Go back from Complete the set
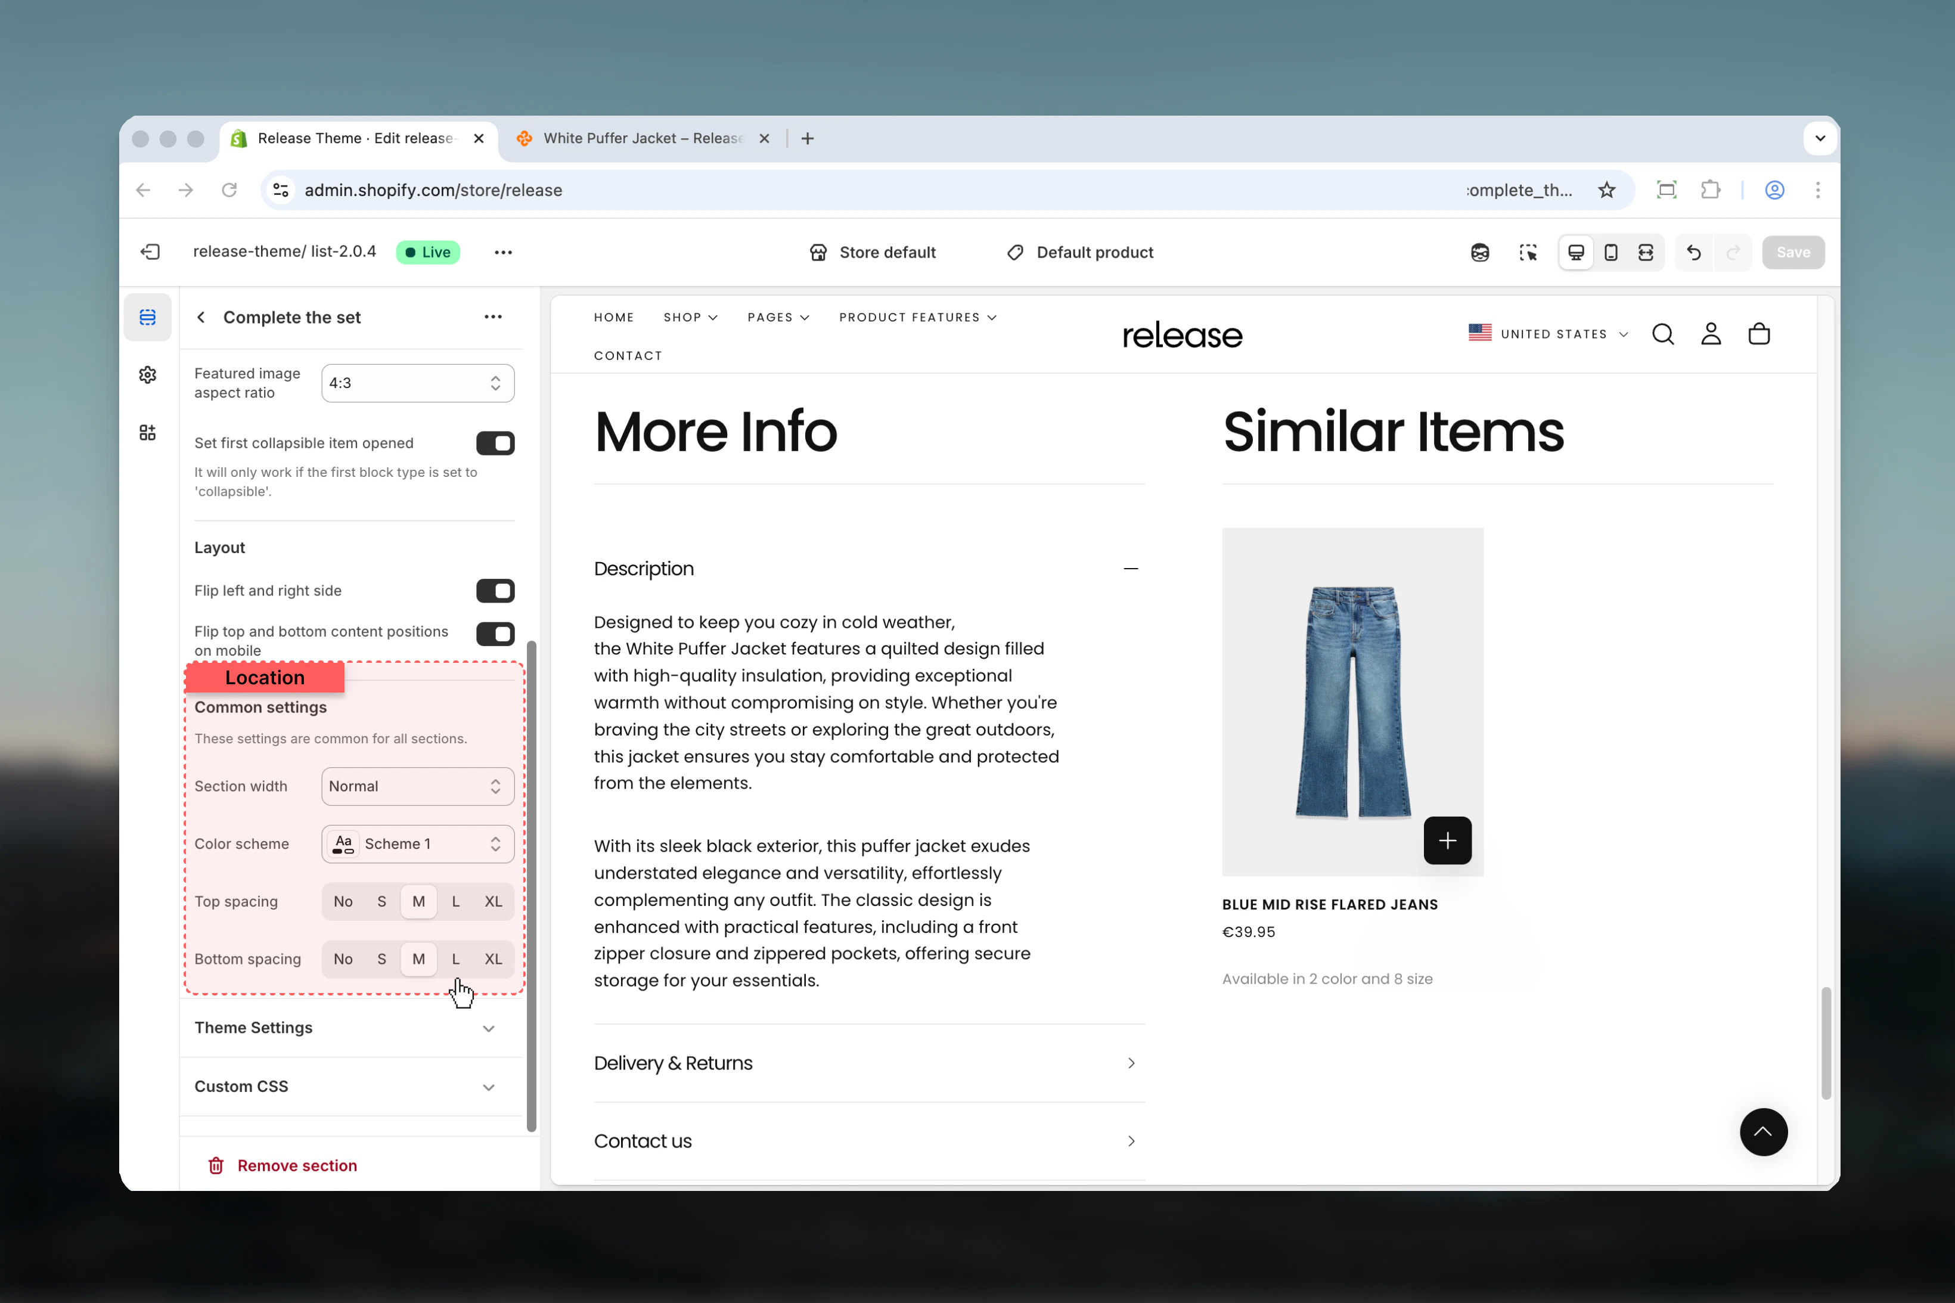Image resolution: width=1955 pixels, height=1303 pixels. [x=201, y=318]
